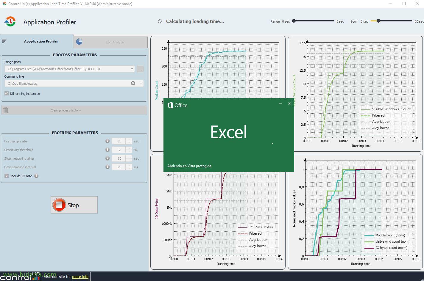
Task: Switch to the Application Profiler tab
Action: [x=37, y=41]
